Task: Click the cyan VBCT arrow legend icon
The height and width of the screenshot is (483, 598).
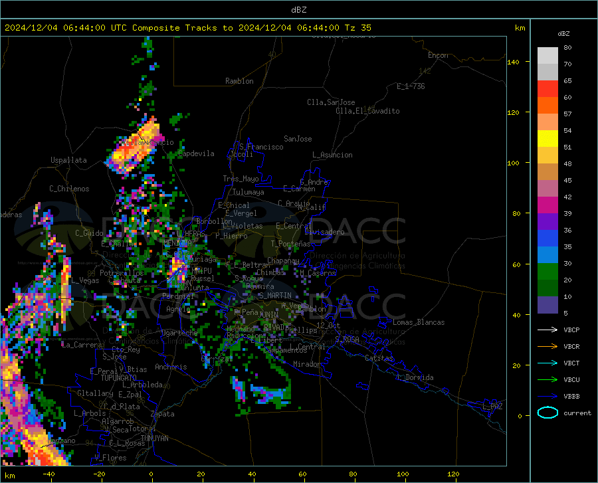Action: click(x=548, y=363)
